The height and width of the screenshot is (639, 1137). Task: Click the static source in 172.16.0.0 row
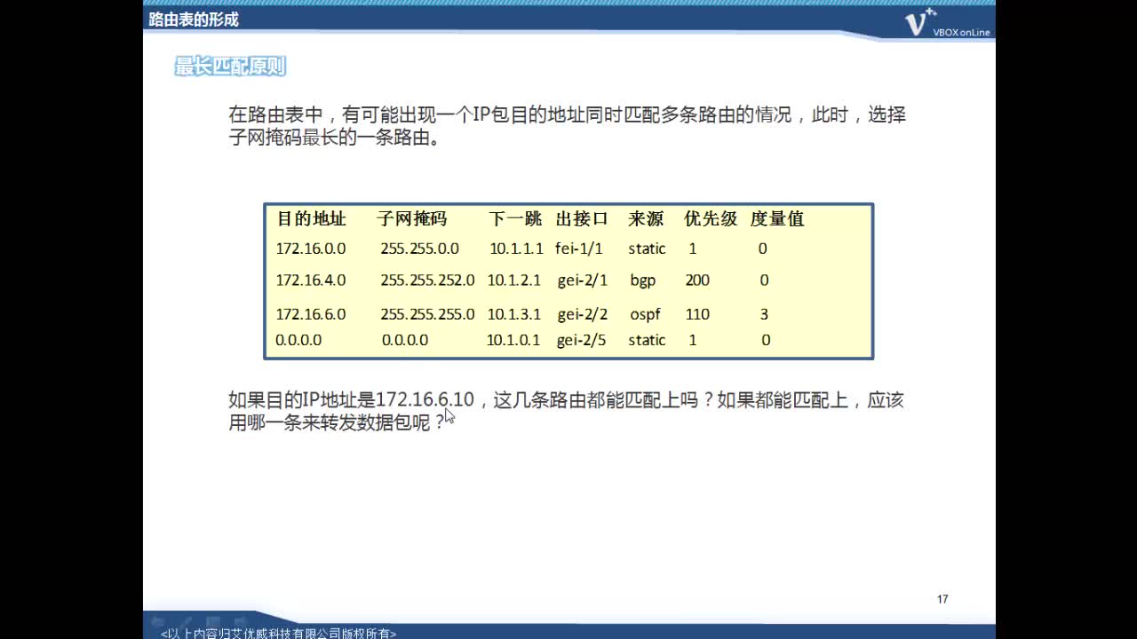click(x=647, y=248)
